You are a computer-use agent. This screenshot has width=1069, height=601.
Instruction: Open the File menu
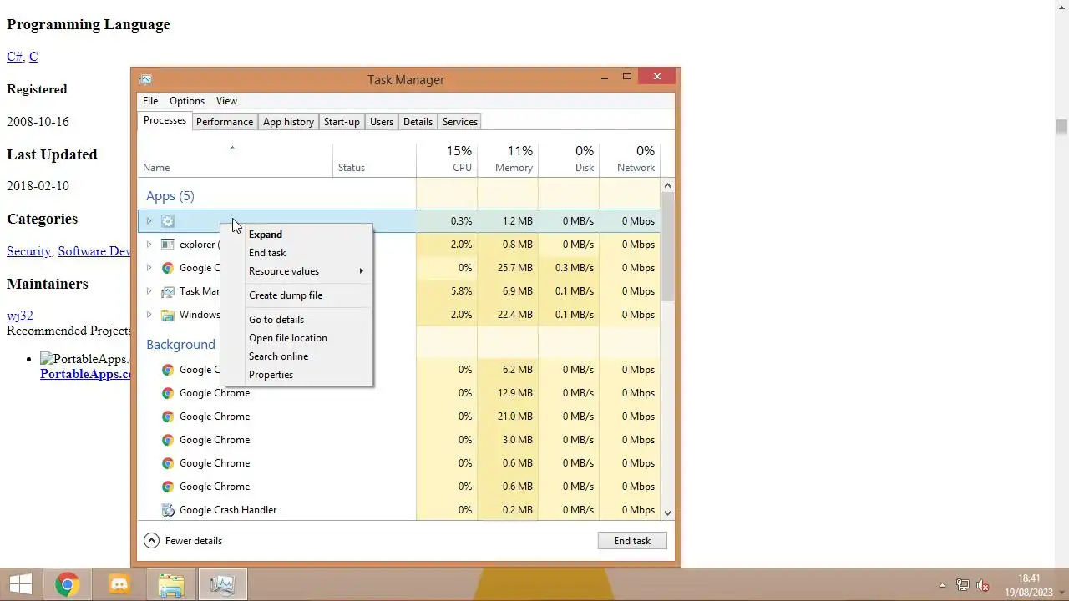point(150,101)
